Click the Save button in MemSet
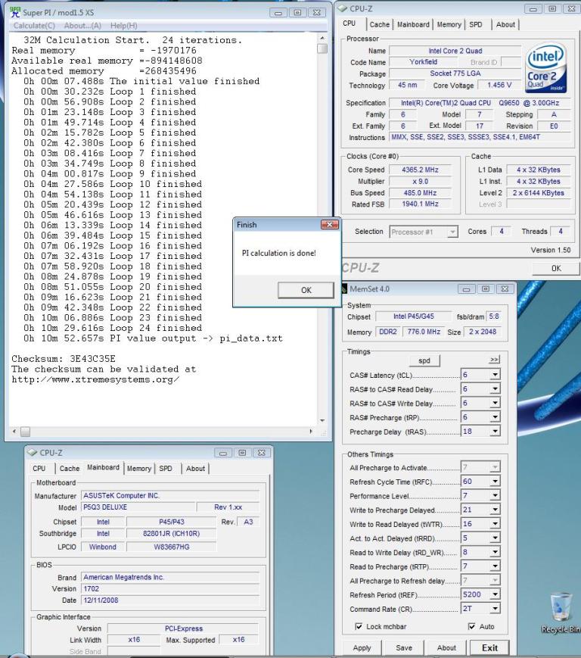 [x=404, y=648]
